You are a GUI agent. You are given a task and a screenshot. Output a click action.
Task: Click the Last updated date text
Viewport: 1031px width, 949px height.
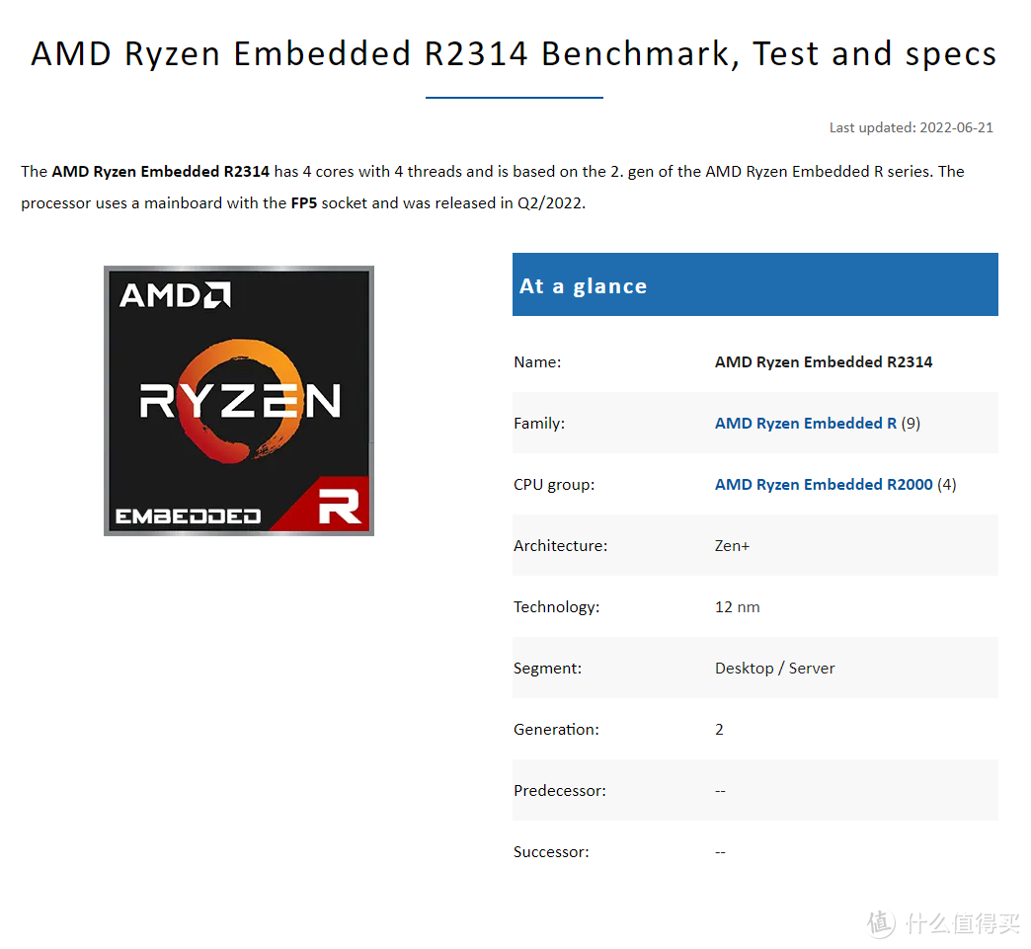tap(911, 127)
